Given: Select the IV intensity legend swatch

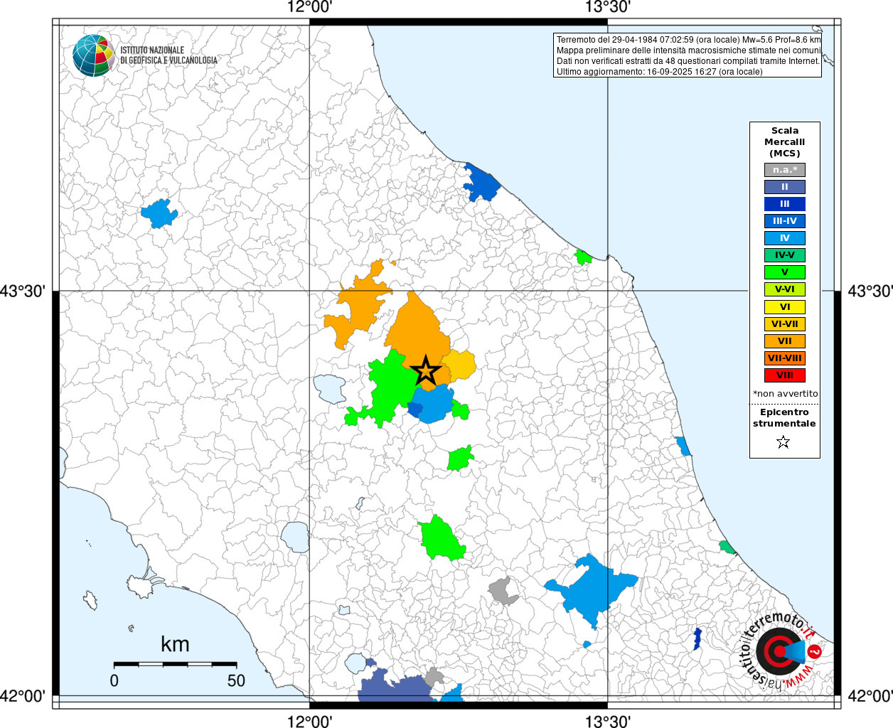Looking at the screenshot, I should coord(785,238).
